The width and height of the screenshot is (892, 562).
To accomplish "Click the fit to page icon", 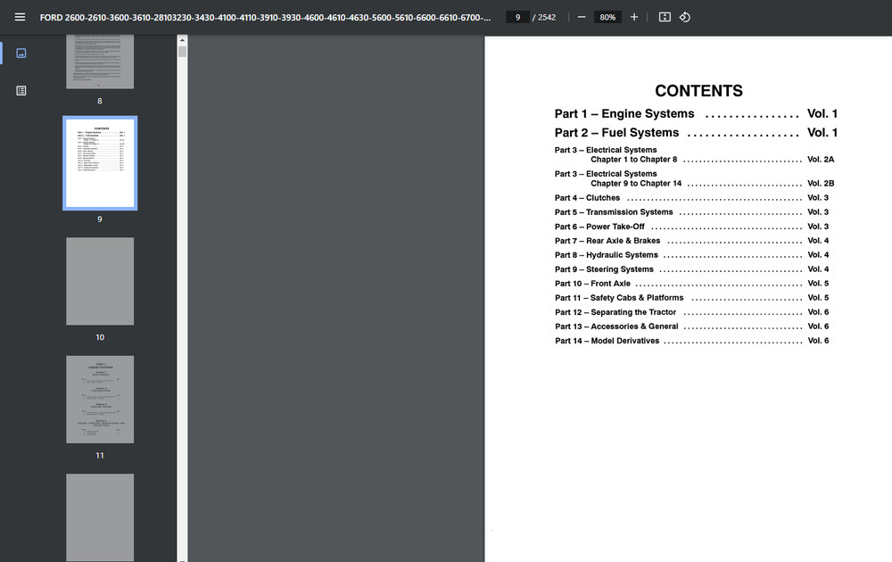I will click(x=665, y=17).
